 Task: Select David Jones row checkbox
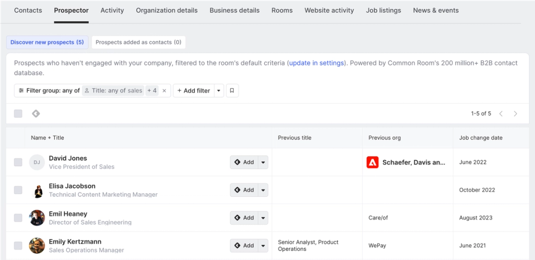[18, 162]
